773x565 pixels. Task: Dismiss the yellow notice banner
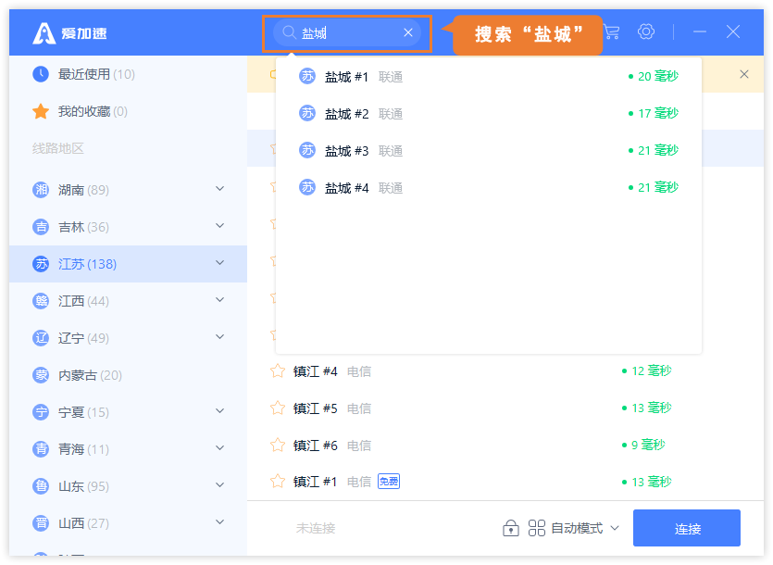tap(744, 74)
